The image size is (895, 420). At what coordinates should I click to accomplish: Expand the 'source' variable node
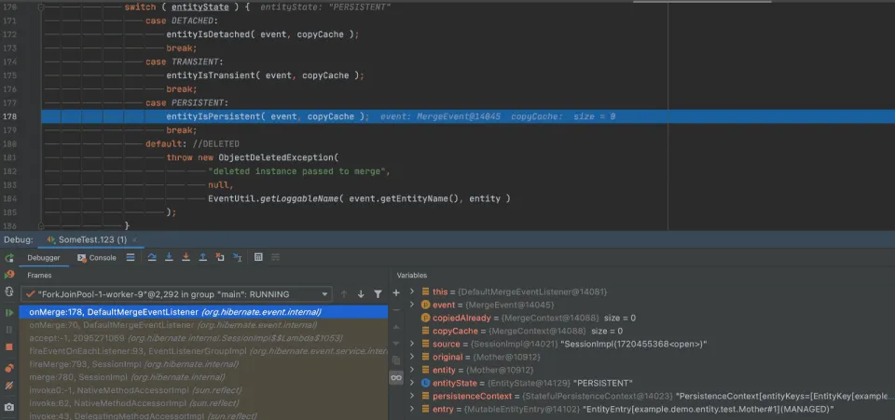click(412, 344)
